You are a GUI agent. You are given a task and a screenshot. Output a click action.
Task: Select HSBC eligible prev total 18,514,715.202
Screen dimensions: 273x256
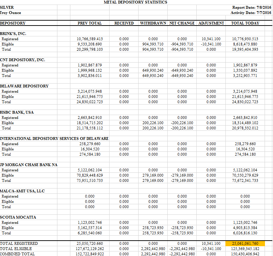[90, 123]
